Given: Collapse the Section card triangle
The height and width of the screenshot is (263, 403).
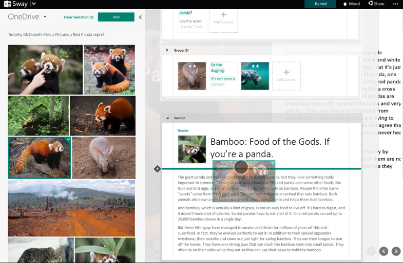Looking at the screenshot, I should [x=167, y=118].
